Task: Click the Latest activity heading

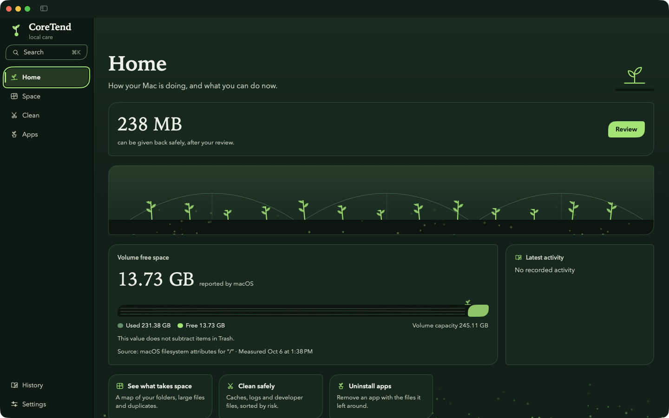Action: point(544,257)
